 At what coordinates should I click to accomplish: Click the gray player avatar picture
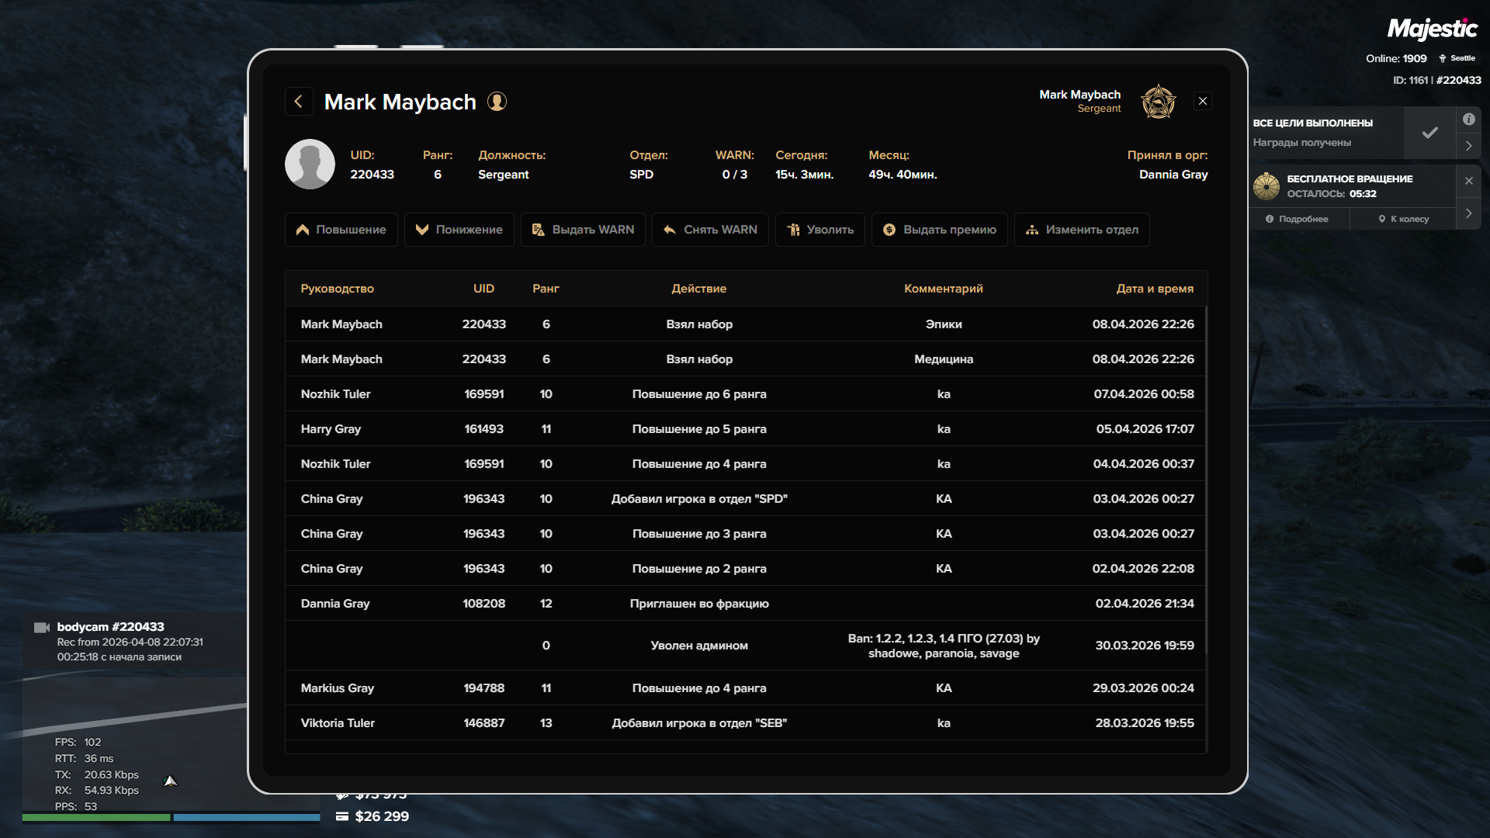tap(310, 164)
